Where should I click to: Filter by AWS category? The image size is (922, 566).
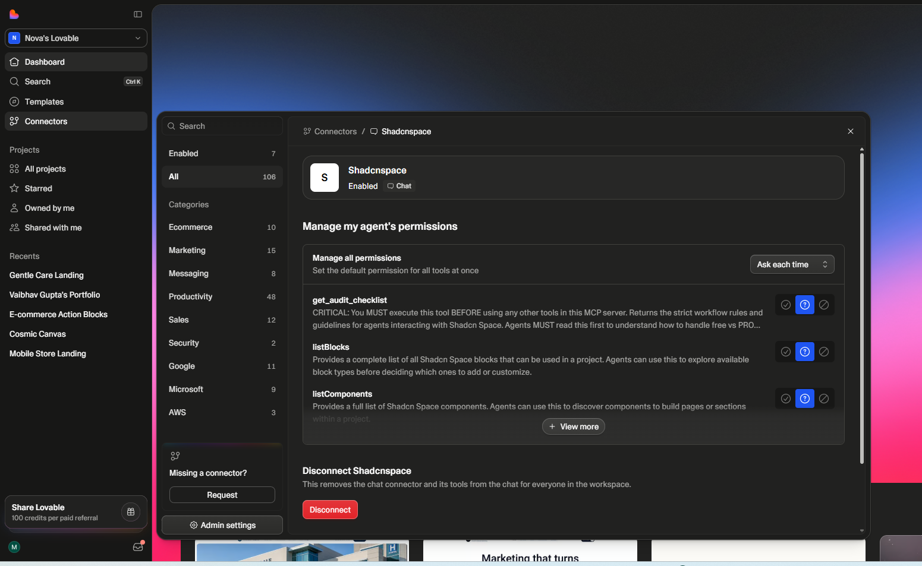(x=222, y=412)
